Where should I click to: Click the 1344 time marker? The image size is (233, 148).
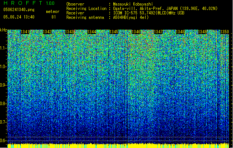(x=92, y=32)
